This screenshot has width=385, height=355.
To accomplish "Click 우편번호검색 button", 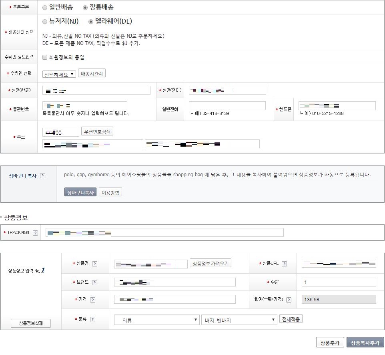I will [97, 131].
